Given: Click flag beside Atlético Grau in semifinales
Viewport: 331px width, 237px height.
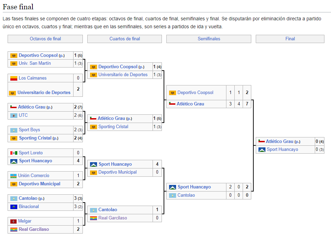Looking at the screenshot, I should [172, 103].
